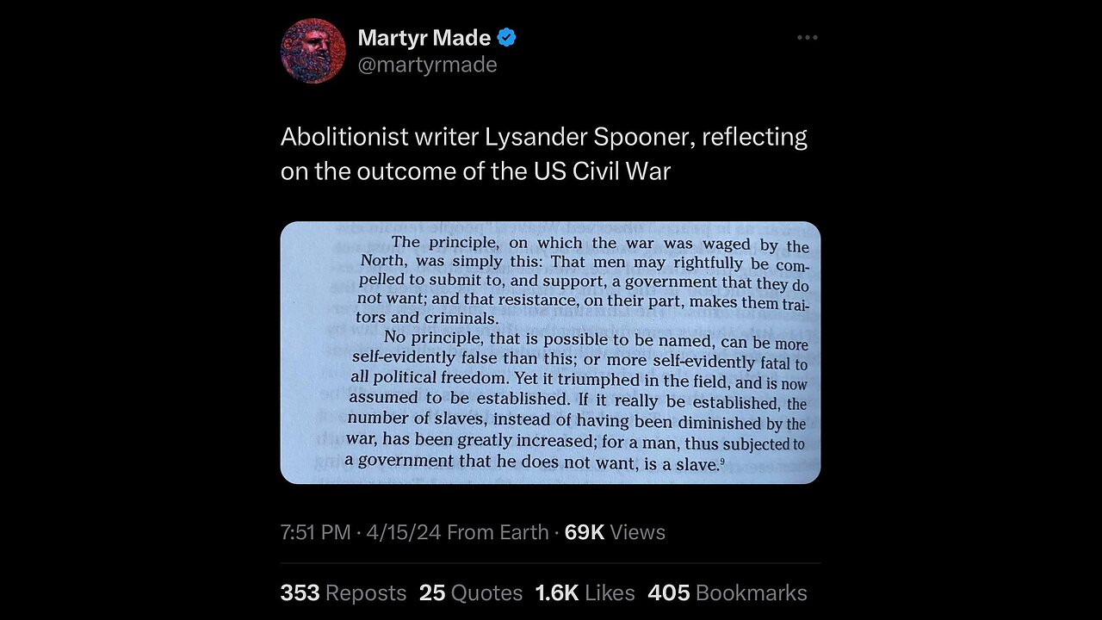This screenshot has width=1102, height=620.
Task: Click the Martyr Made display name
Action: point(424,38)
